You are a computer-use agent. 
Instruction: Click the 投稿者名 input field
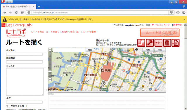click(x=25, y=62)
